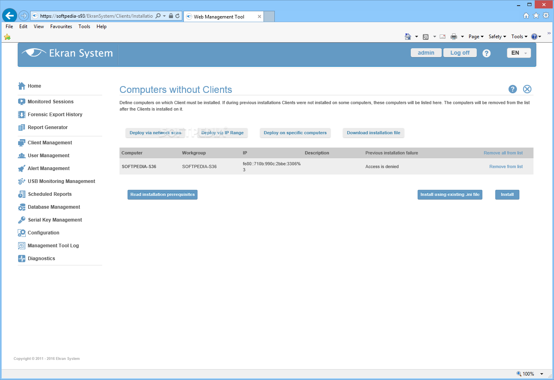Click the Read mail icon

(443, 37)
